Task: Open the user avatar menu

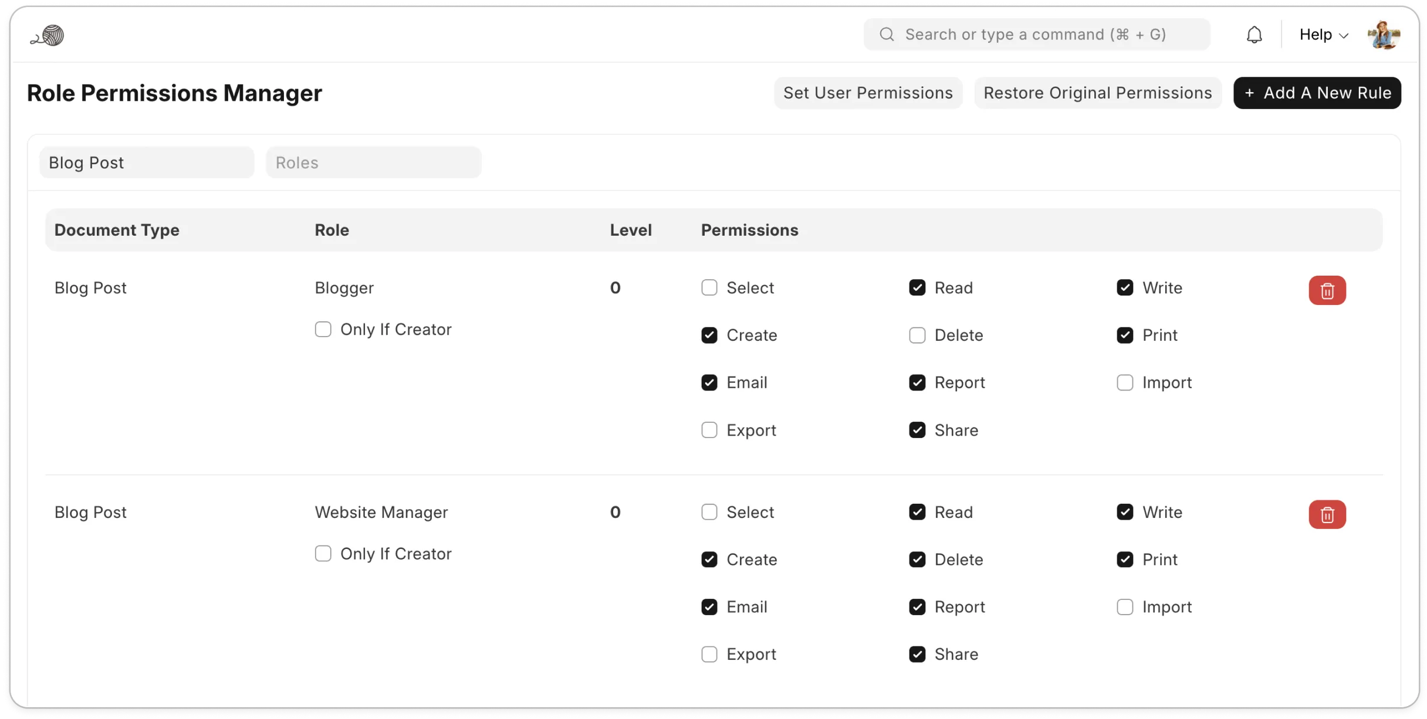Action: (x=1384, y=35)
